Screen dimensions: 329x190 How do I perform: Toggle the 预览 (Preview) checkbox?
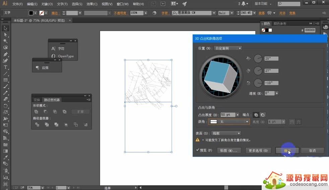[198, 150]
